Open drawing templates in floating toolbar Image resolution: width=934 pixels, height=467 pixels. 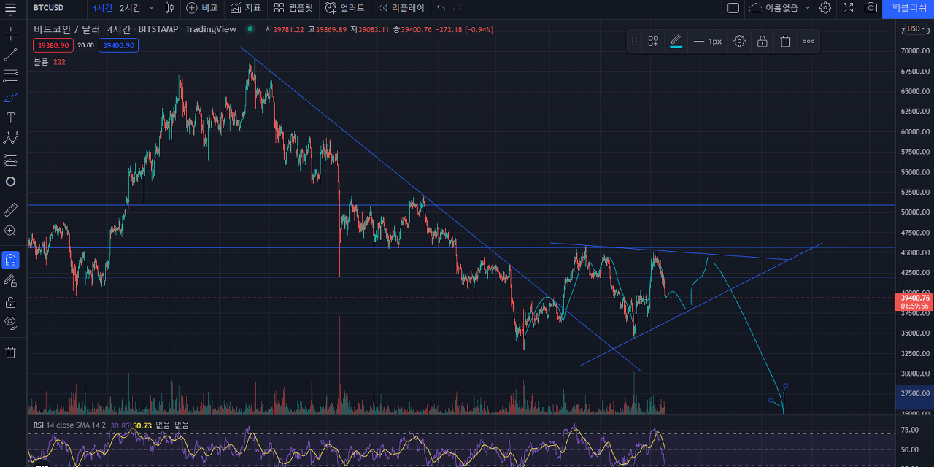653,42
